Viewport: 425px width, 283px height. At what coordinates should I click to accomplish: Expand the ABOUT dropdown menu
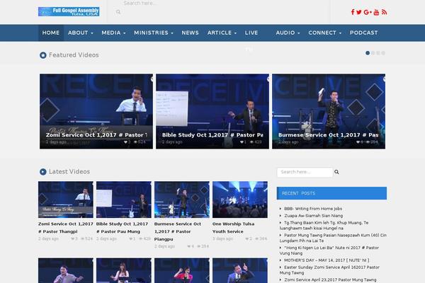tap(81, 33)
